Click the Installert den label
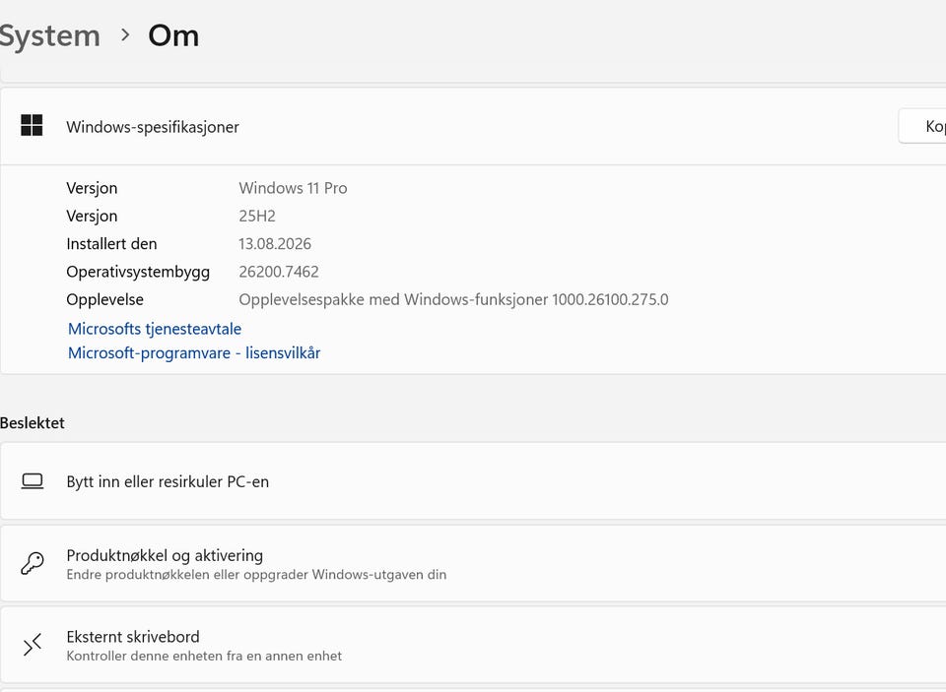The height and width of the screenshot is (692, 946). coord(111,243)
